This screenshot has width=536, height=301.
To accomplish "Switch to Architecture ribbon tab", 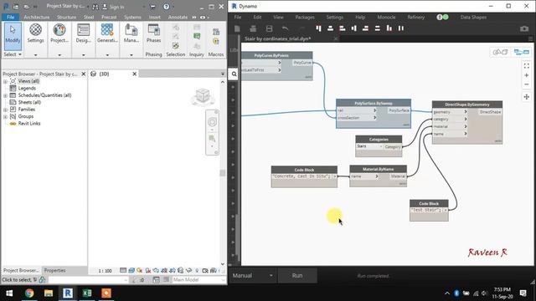I will click(37, 17).
